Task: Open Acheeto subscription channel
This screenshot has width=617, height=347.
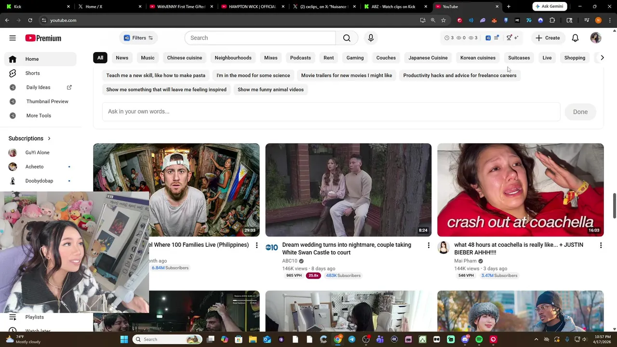Action: click(40, 167)
